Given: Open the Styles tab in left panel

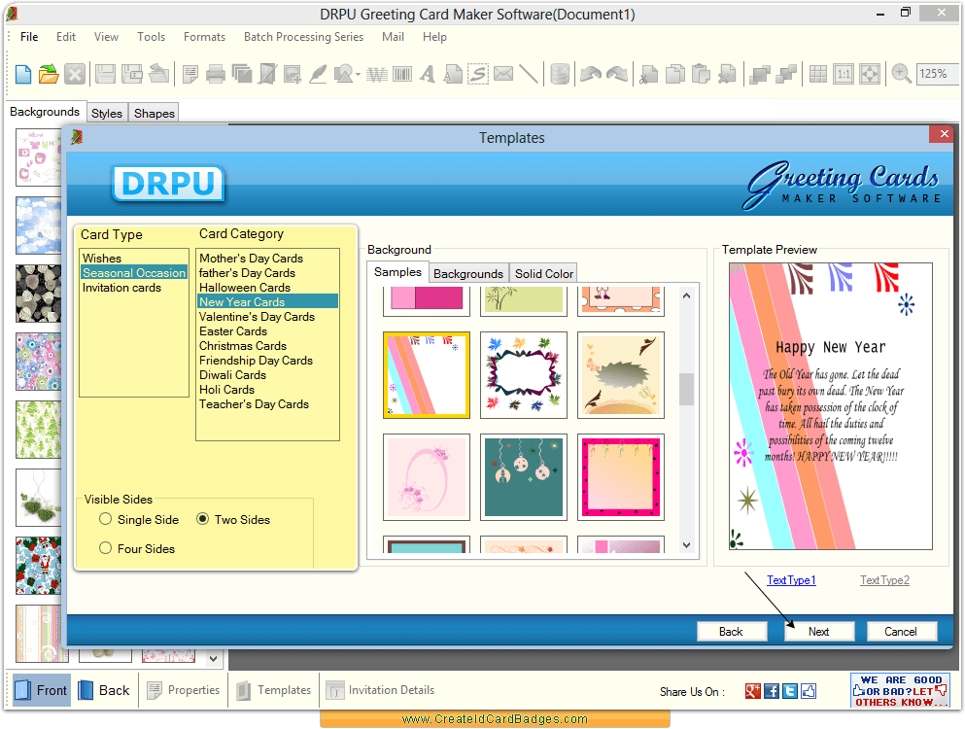Looking at the screenshot, I should tap(107, 114).
